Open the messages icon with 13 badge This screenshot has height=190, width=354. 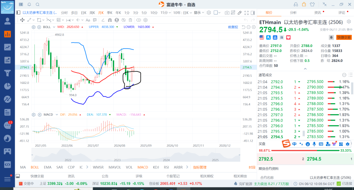click(x=8, y=125)
